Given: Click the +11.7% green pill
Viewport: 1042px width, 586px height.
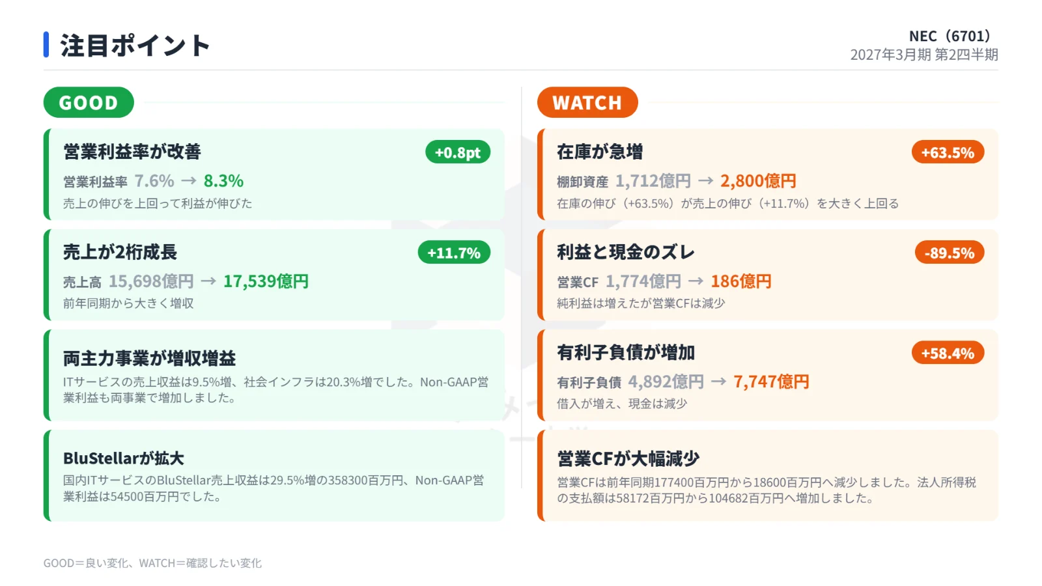Looking at the screenshot, I should coord(454,253).
